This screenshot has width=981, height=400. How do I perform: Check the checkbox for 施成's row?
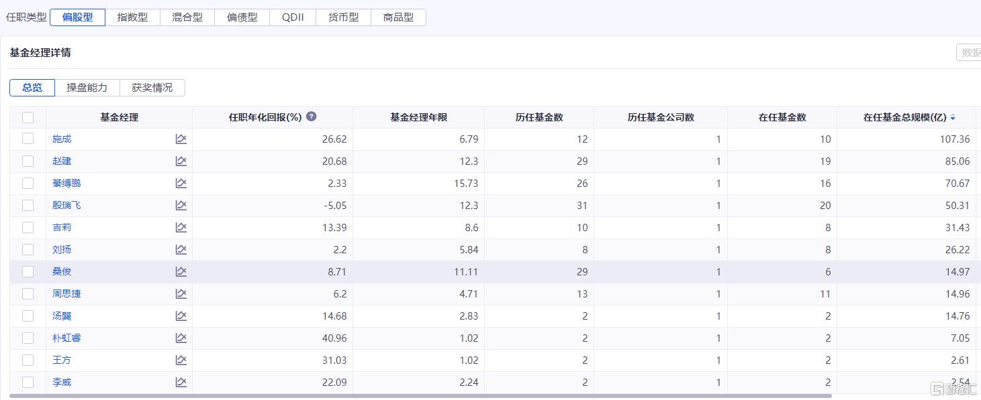coord(28,139)
